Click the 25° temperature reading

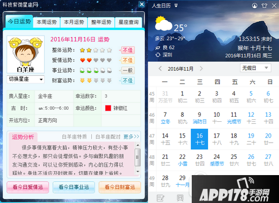pyautogui.click(x=181, y=28)
